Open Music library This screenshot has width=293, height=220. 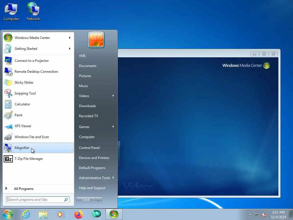tap(83, 86)
